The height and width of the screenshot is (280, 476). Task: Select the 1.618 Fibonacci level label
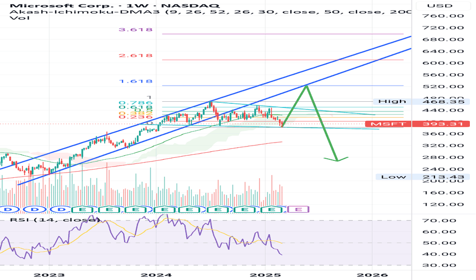pos(135,81)
